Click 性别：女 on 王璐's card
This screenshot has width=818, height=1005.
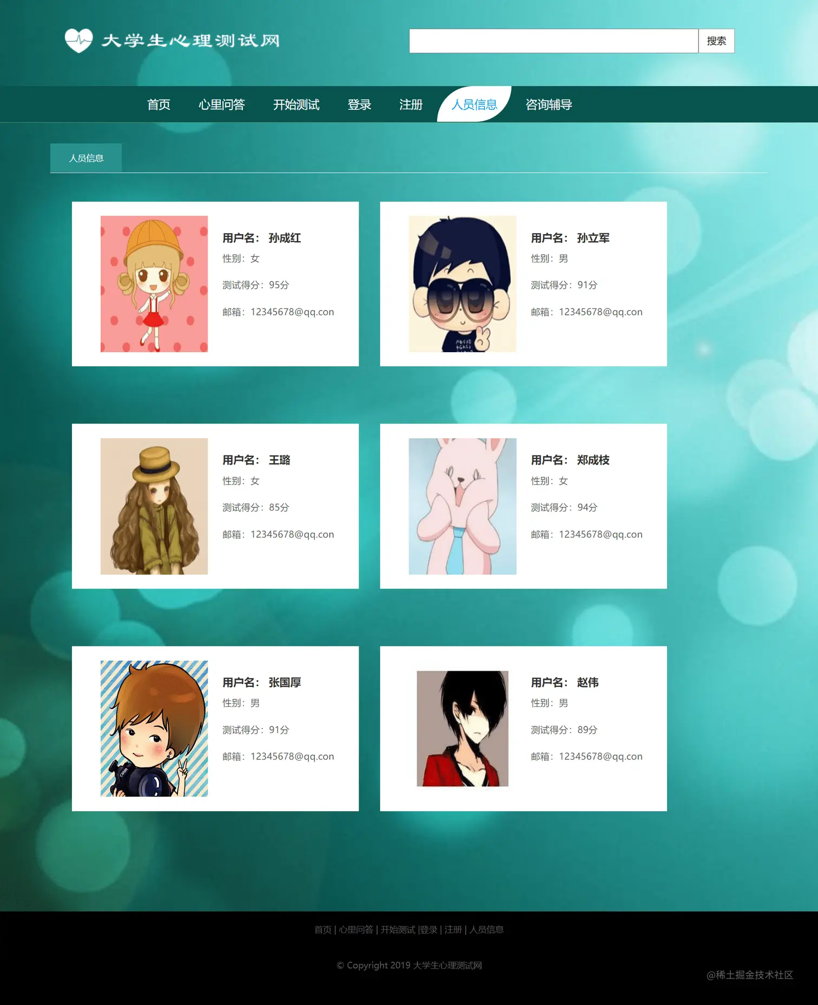[x=241, y=481]
